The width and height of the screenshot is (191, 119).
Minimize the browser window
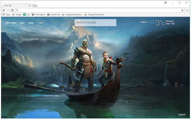pos(173,3)
